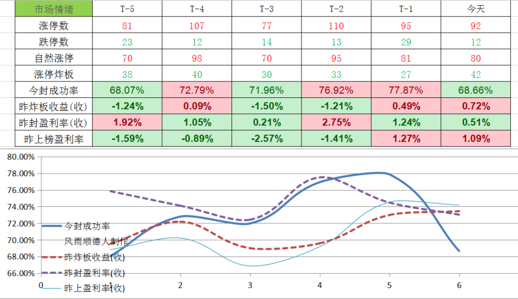Select the 68.66% 今封成功率 cell for today

[x=476, y=90]
